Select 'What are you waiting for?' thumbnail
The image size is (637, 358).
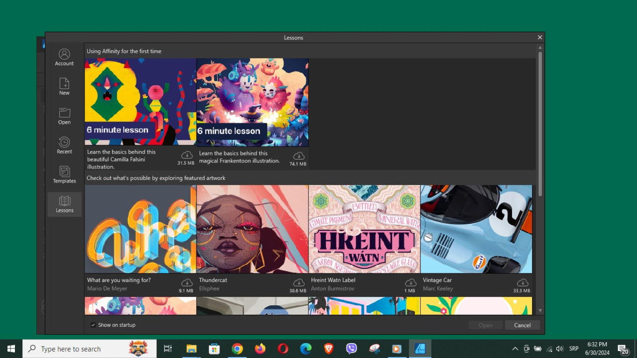140,229
